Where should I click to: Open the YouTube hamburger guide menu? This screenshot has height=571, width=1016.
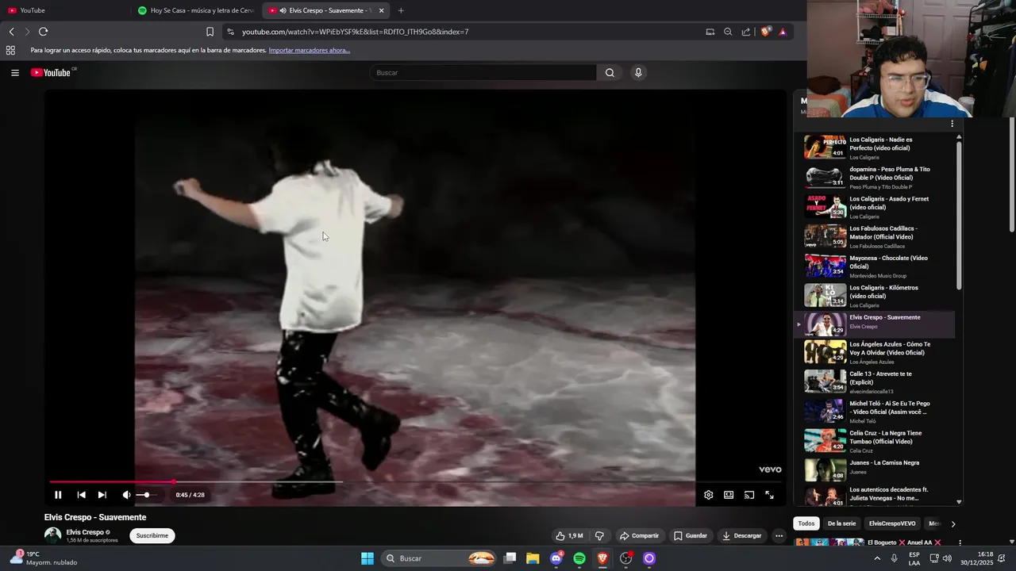[x=14, y=72]
